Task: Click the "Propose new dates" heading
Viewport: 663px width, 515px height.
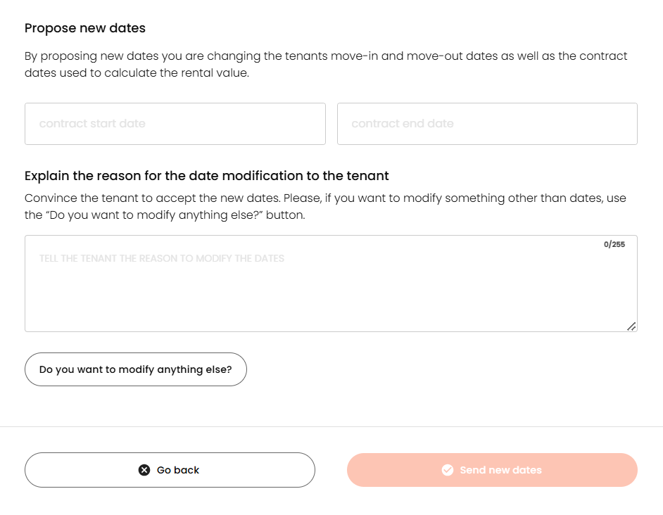Action: tap(85, 29)
